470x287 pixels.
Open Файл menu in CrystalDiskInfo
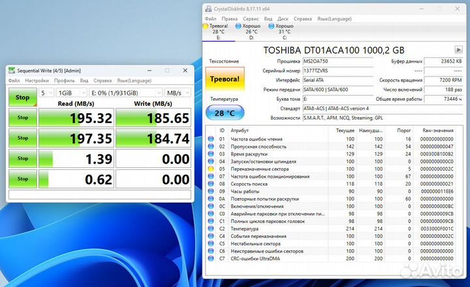pyautogui.click(x=211, y=18)
